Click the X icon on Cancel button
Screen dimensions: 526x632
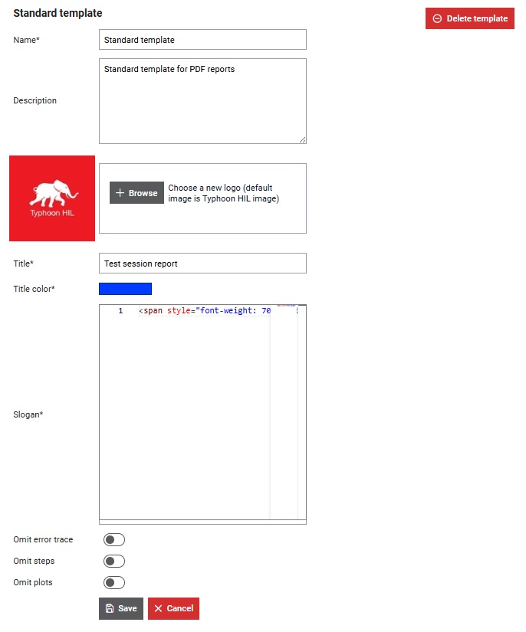[x=158, y=609]
